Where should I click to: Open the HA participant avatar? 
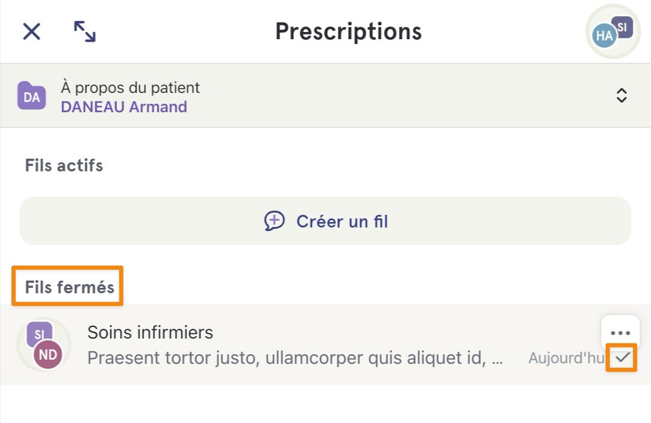[604, 36]
